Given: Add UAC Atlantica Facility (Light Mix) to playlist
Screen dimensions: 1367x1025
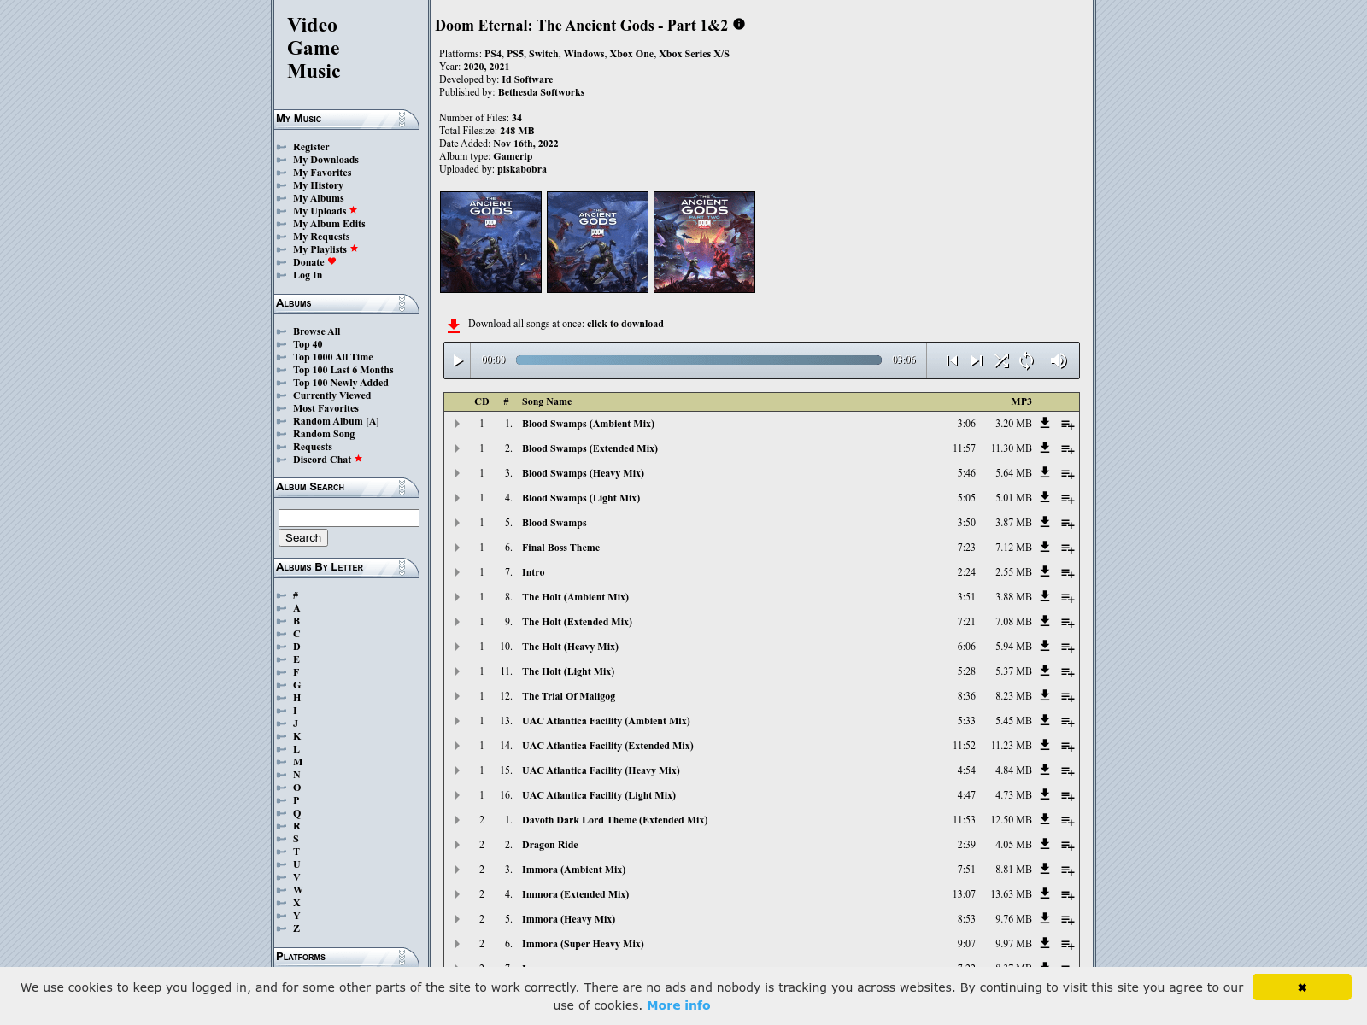Looking at the screenshot, I should coord(1067,796).
